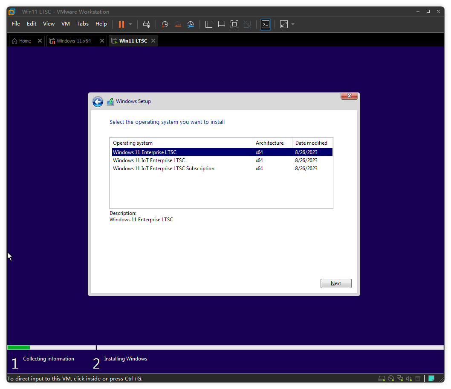The image size is (451, 389).
Task: Click the sound card status icon
Action: [x=409, y=378]
